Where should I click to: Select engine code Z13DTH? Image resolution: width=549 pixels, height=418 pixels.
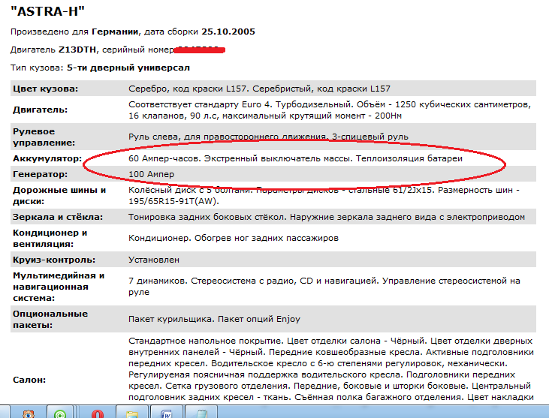(77, 50)
